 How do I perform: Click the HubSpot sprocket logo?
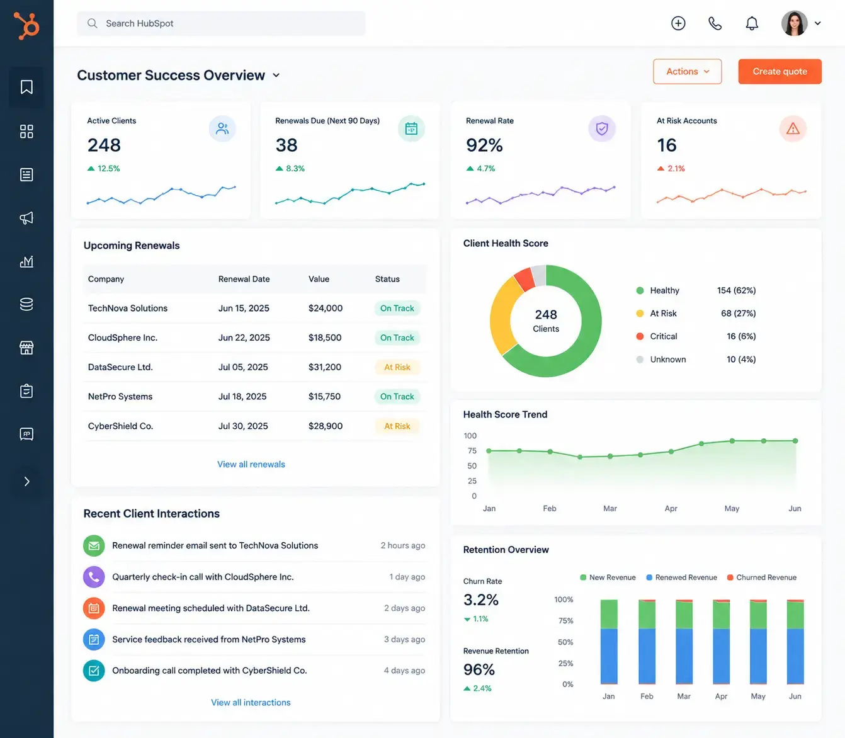[x=26, y=25]
